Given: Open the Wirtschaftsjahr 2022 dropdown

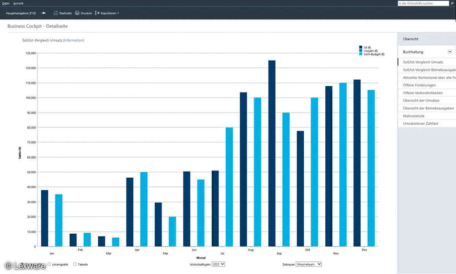Looking at the screenshot, I should pyautogui.click(x=218, y=264).
